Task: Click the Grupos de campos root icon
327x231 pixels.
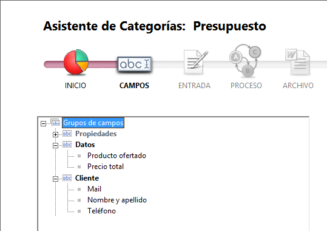Action: click(55, 123)
